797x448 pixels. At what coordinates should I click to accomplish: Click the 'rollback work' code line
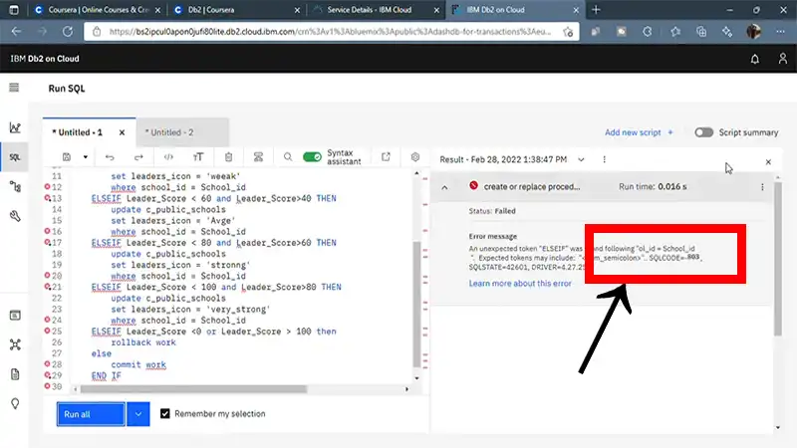(x=143, y=342)
